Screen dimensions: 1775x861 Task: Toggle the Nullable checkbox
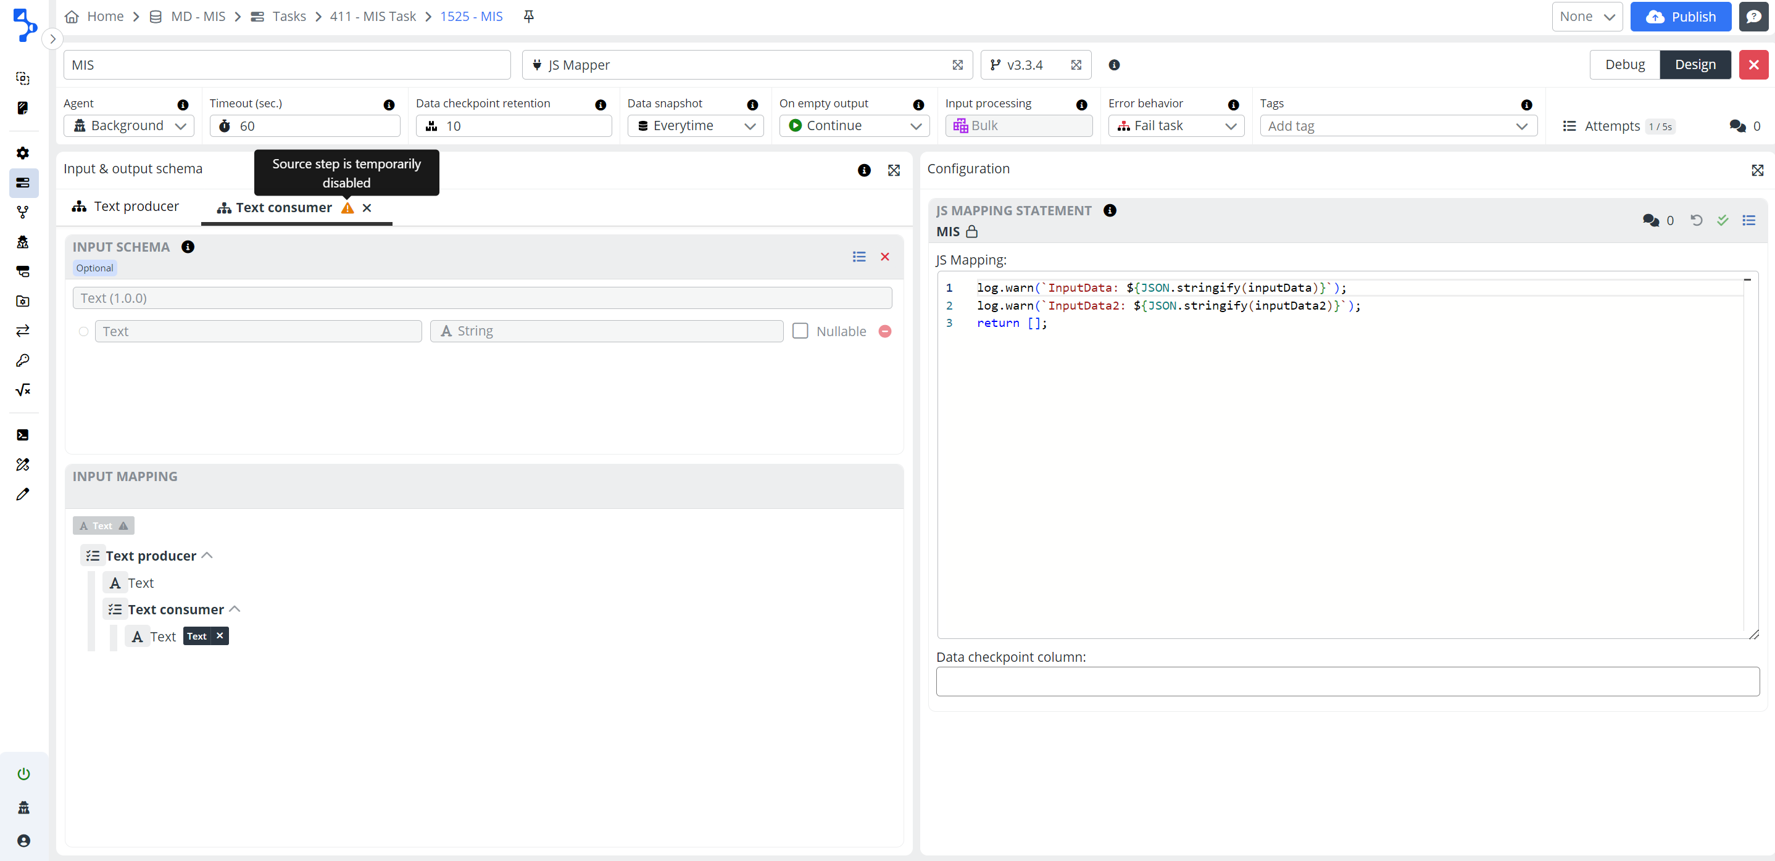click(800, 331)
